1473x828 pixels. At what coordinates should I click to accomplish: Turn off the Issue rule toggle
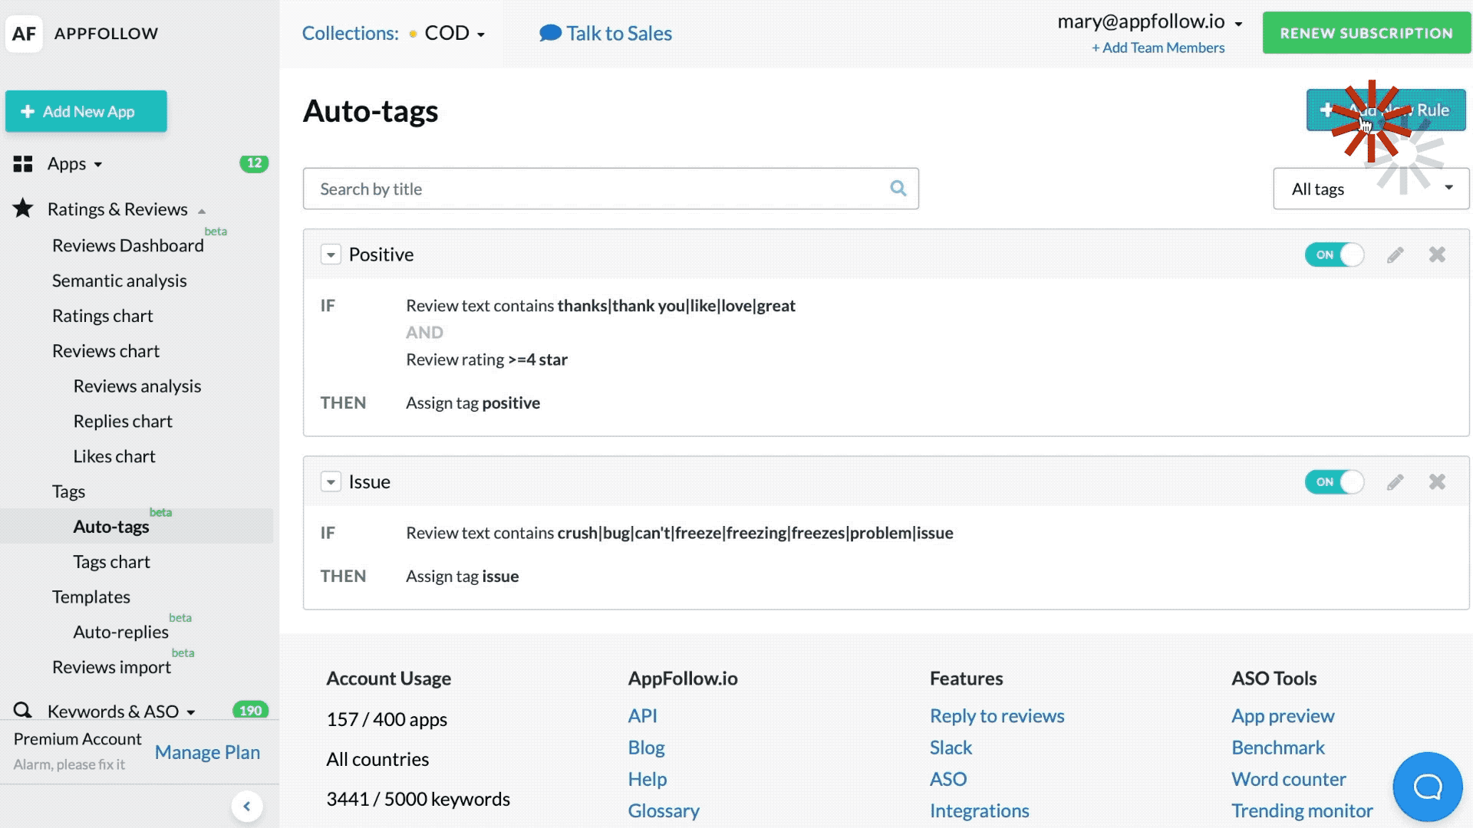pos(1334,481)
